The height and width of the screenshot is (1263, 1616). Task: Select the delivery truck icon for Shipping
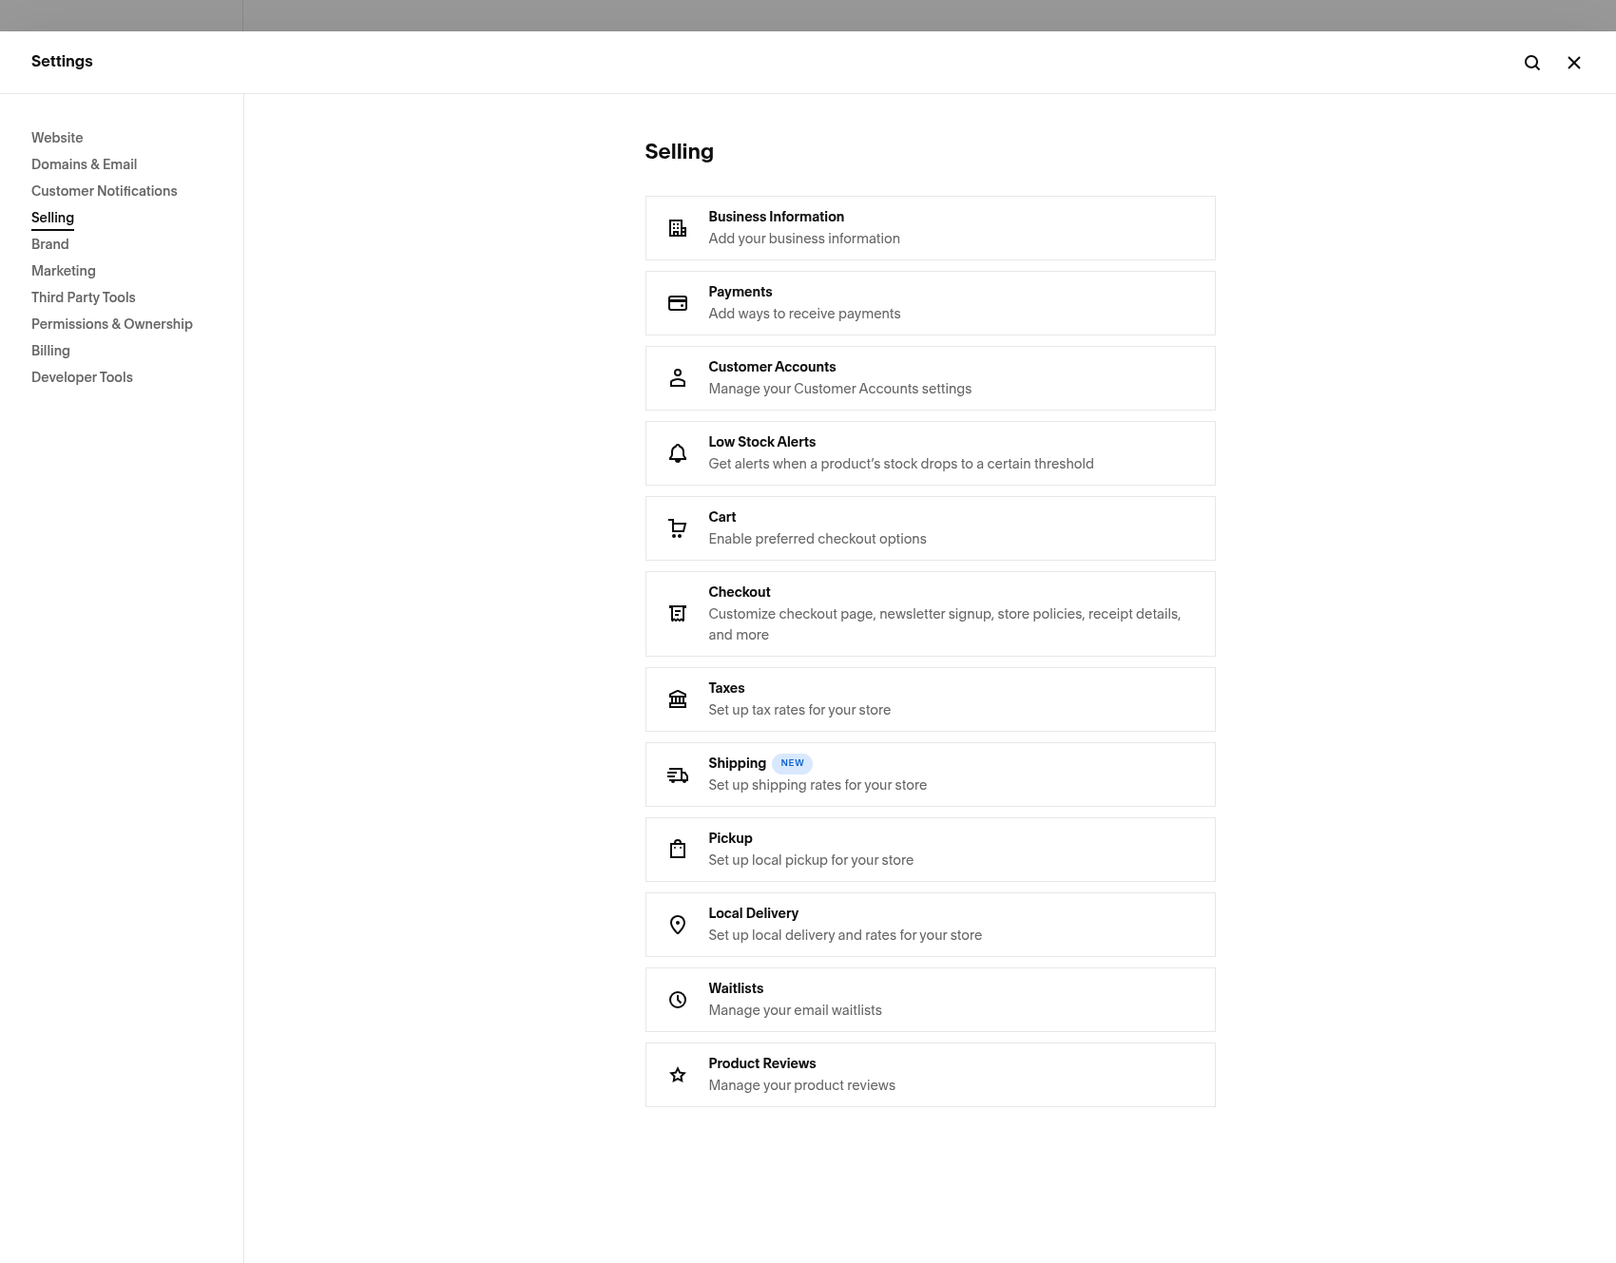[x=678, y=774]
